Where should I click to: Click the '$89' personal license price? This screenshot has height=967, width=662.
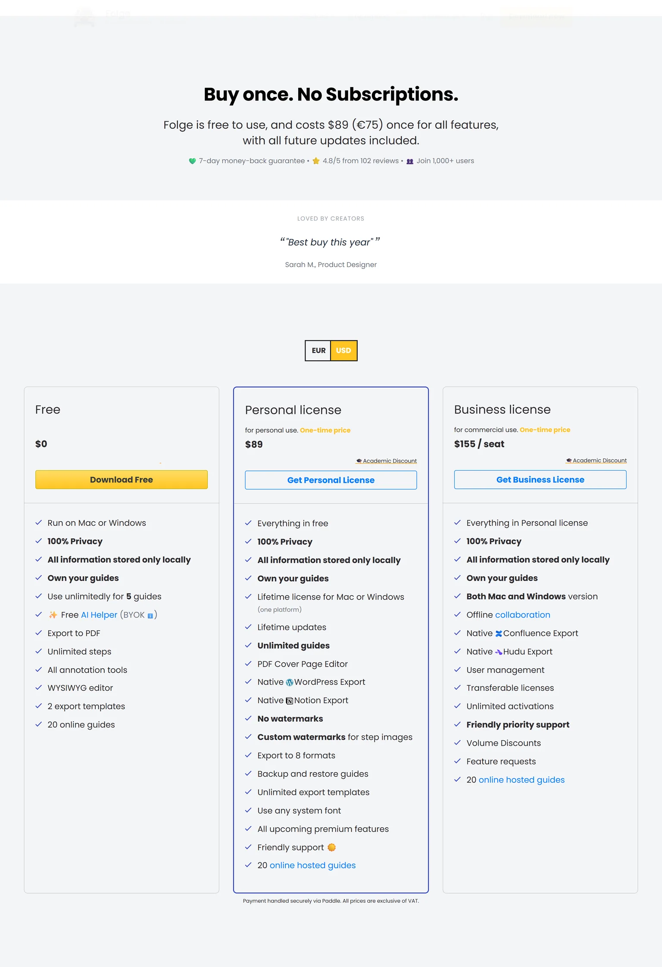coord(254,444)
